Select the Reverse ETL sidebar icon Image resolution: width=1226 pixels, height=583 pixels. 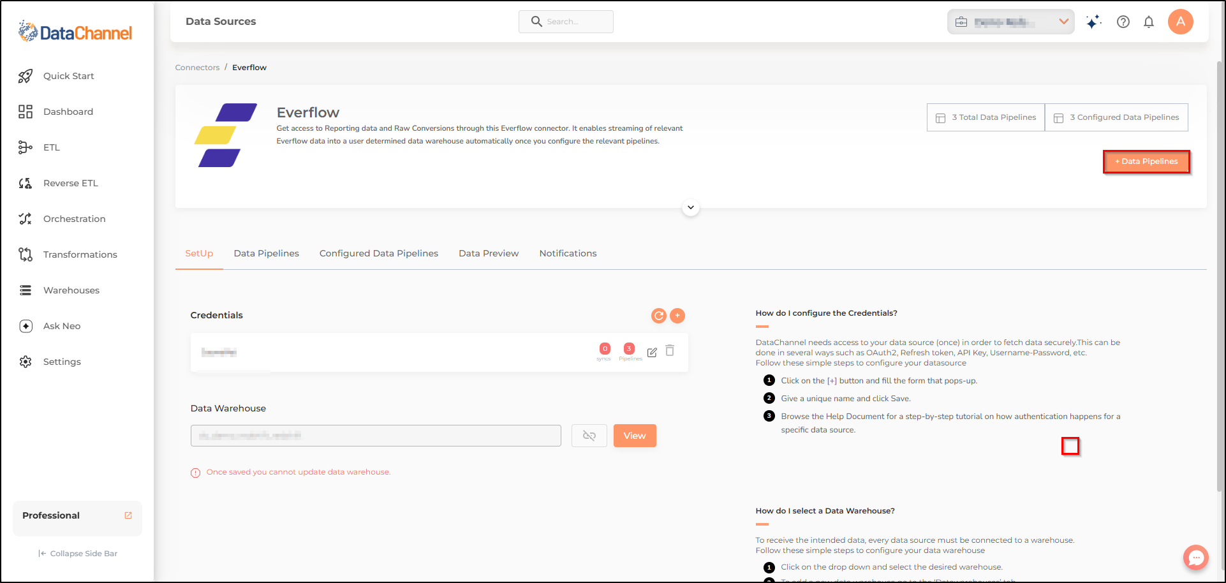26,183
